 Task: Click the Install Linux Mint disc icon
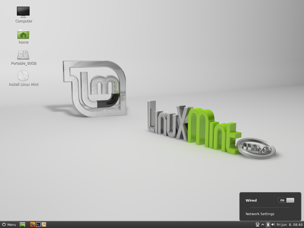point(23,75)
